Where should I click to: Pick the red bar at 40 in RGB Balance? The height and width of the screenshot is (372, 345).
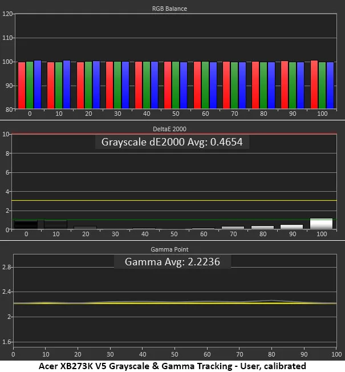point(139,84)
